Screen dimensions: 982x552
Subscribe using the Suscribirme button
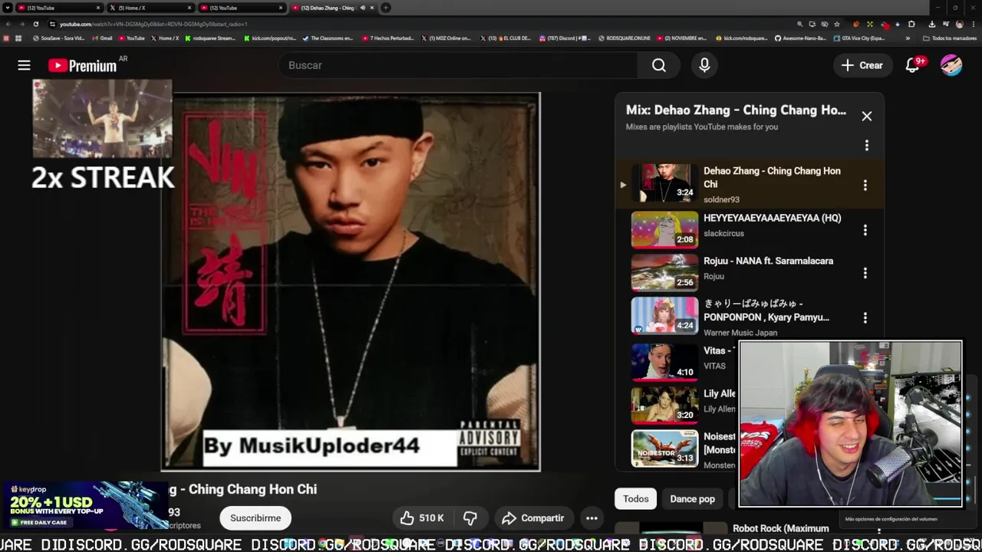click(255, 518)
